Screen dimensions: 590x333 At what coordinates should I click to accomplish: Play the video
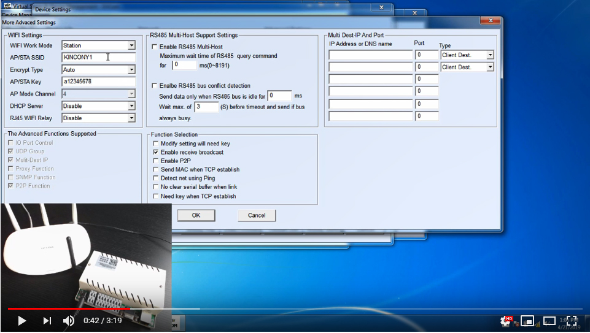(22, 321)
